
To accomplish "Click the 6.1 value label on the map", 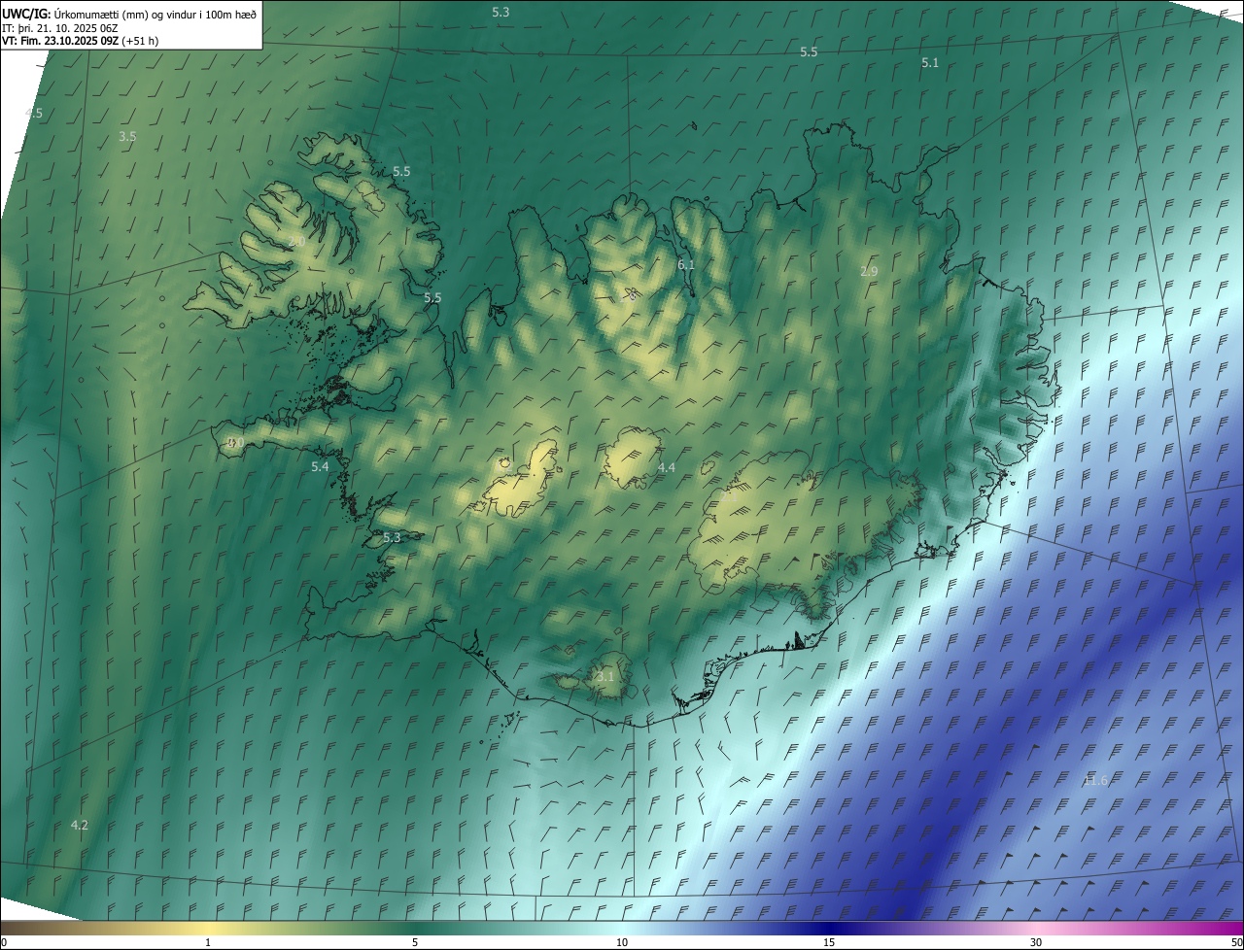I will click(686, 265).
